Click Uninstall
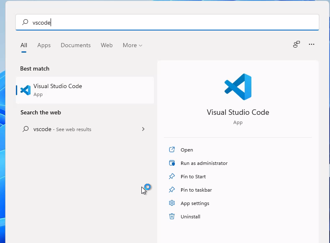This screenshot has height=243, width=330. click(x=190, y=217)
